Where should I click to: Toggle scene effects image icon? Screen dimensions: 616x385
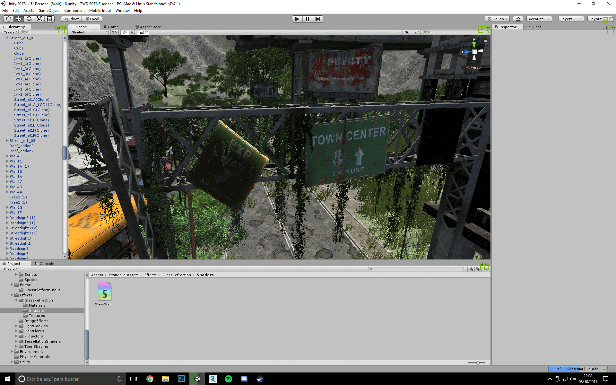[142, 32]
